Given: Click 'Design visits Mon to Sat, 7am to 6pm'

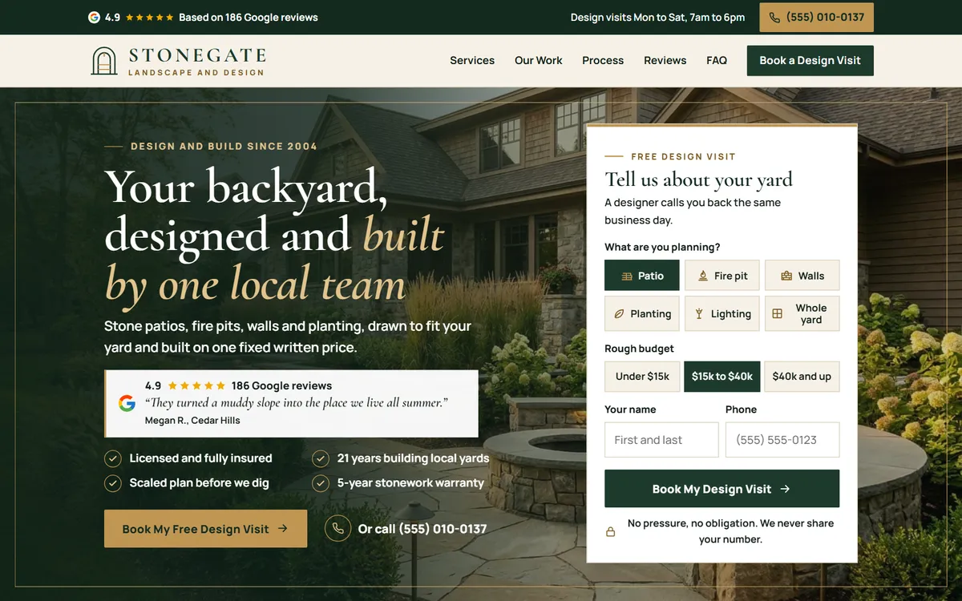Looking at the screenshot, I should coord(657,18).
